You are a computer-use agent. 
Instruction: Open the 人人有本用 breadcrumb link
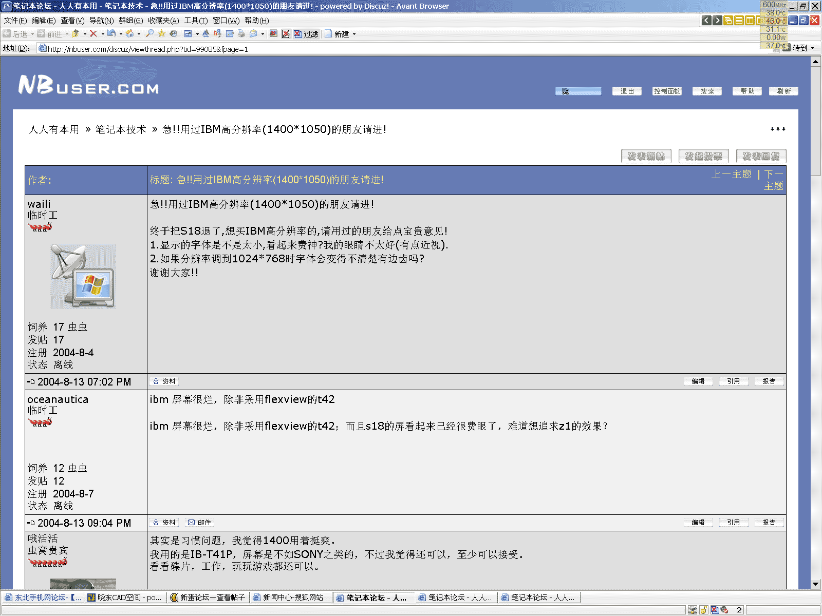pos(54,129)
